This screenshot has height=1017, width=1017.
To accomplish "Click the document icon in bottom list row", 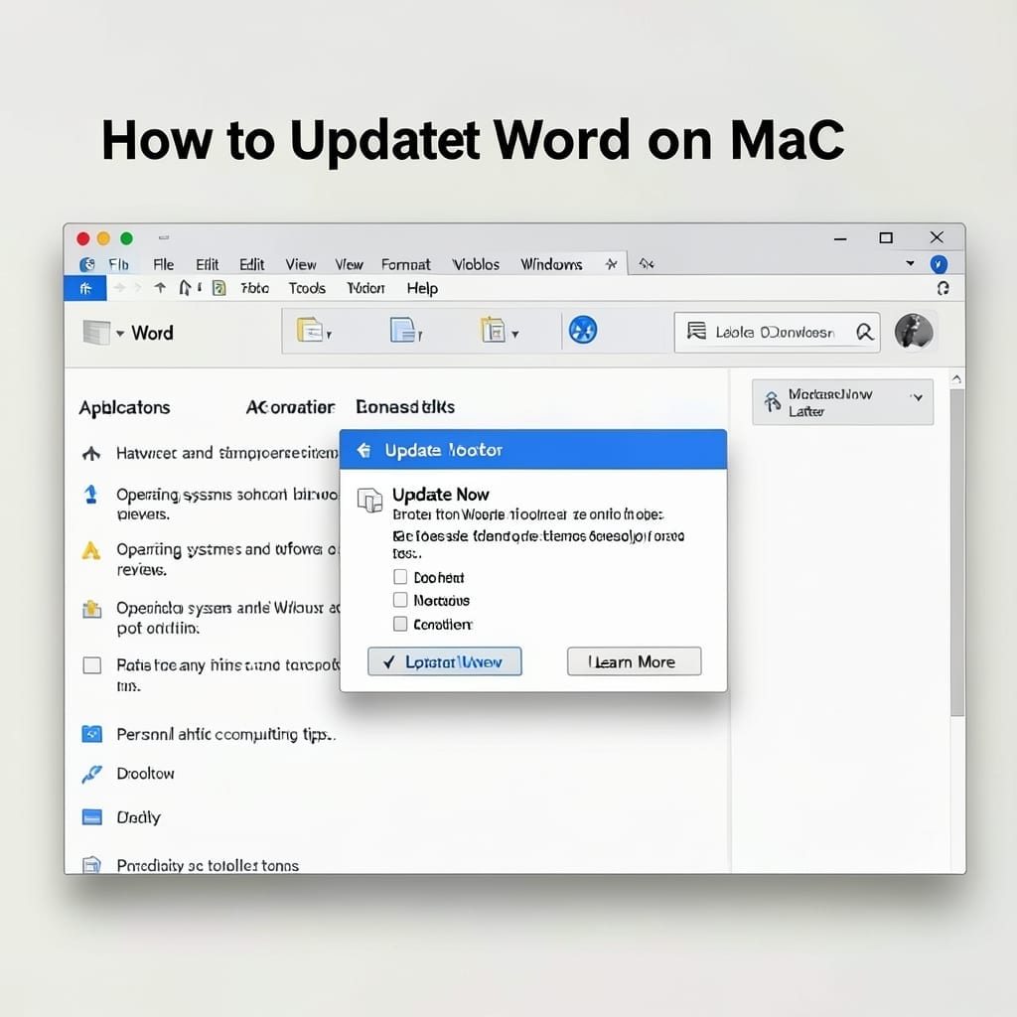I will (x=92, y=865).
